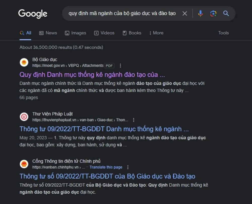Open 'Thông tư số 09/2022/TT-BGDĐT của Bộ' result
The width and height of the screenshot is (252, 204).
107,176
